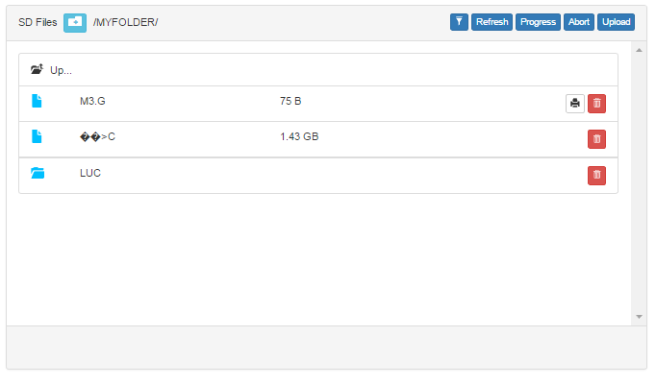Image resolution: width=656 pixels, height=385 pixels.
Task: Click the LUC folder icon
Action: click(x=38, y=173)
